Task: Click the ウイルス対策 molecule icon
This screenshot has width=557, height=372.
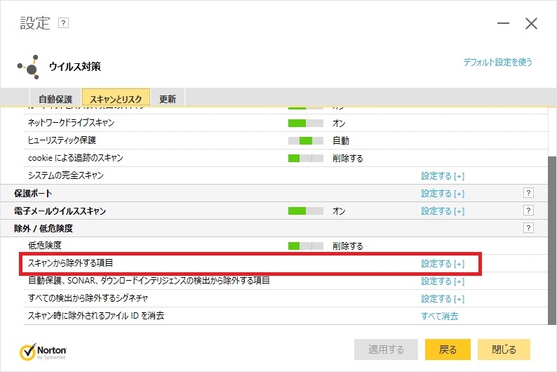Action: coord(29,67)
